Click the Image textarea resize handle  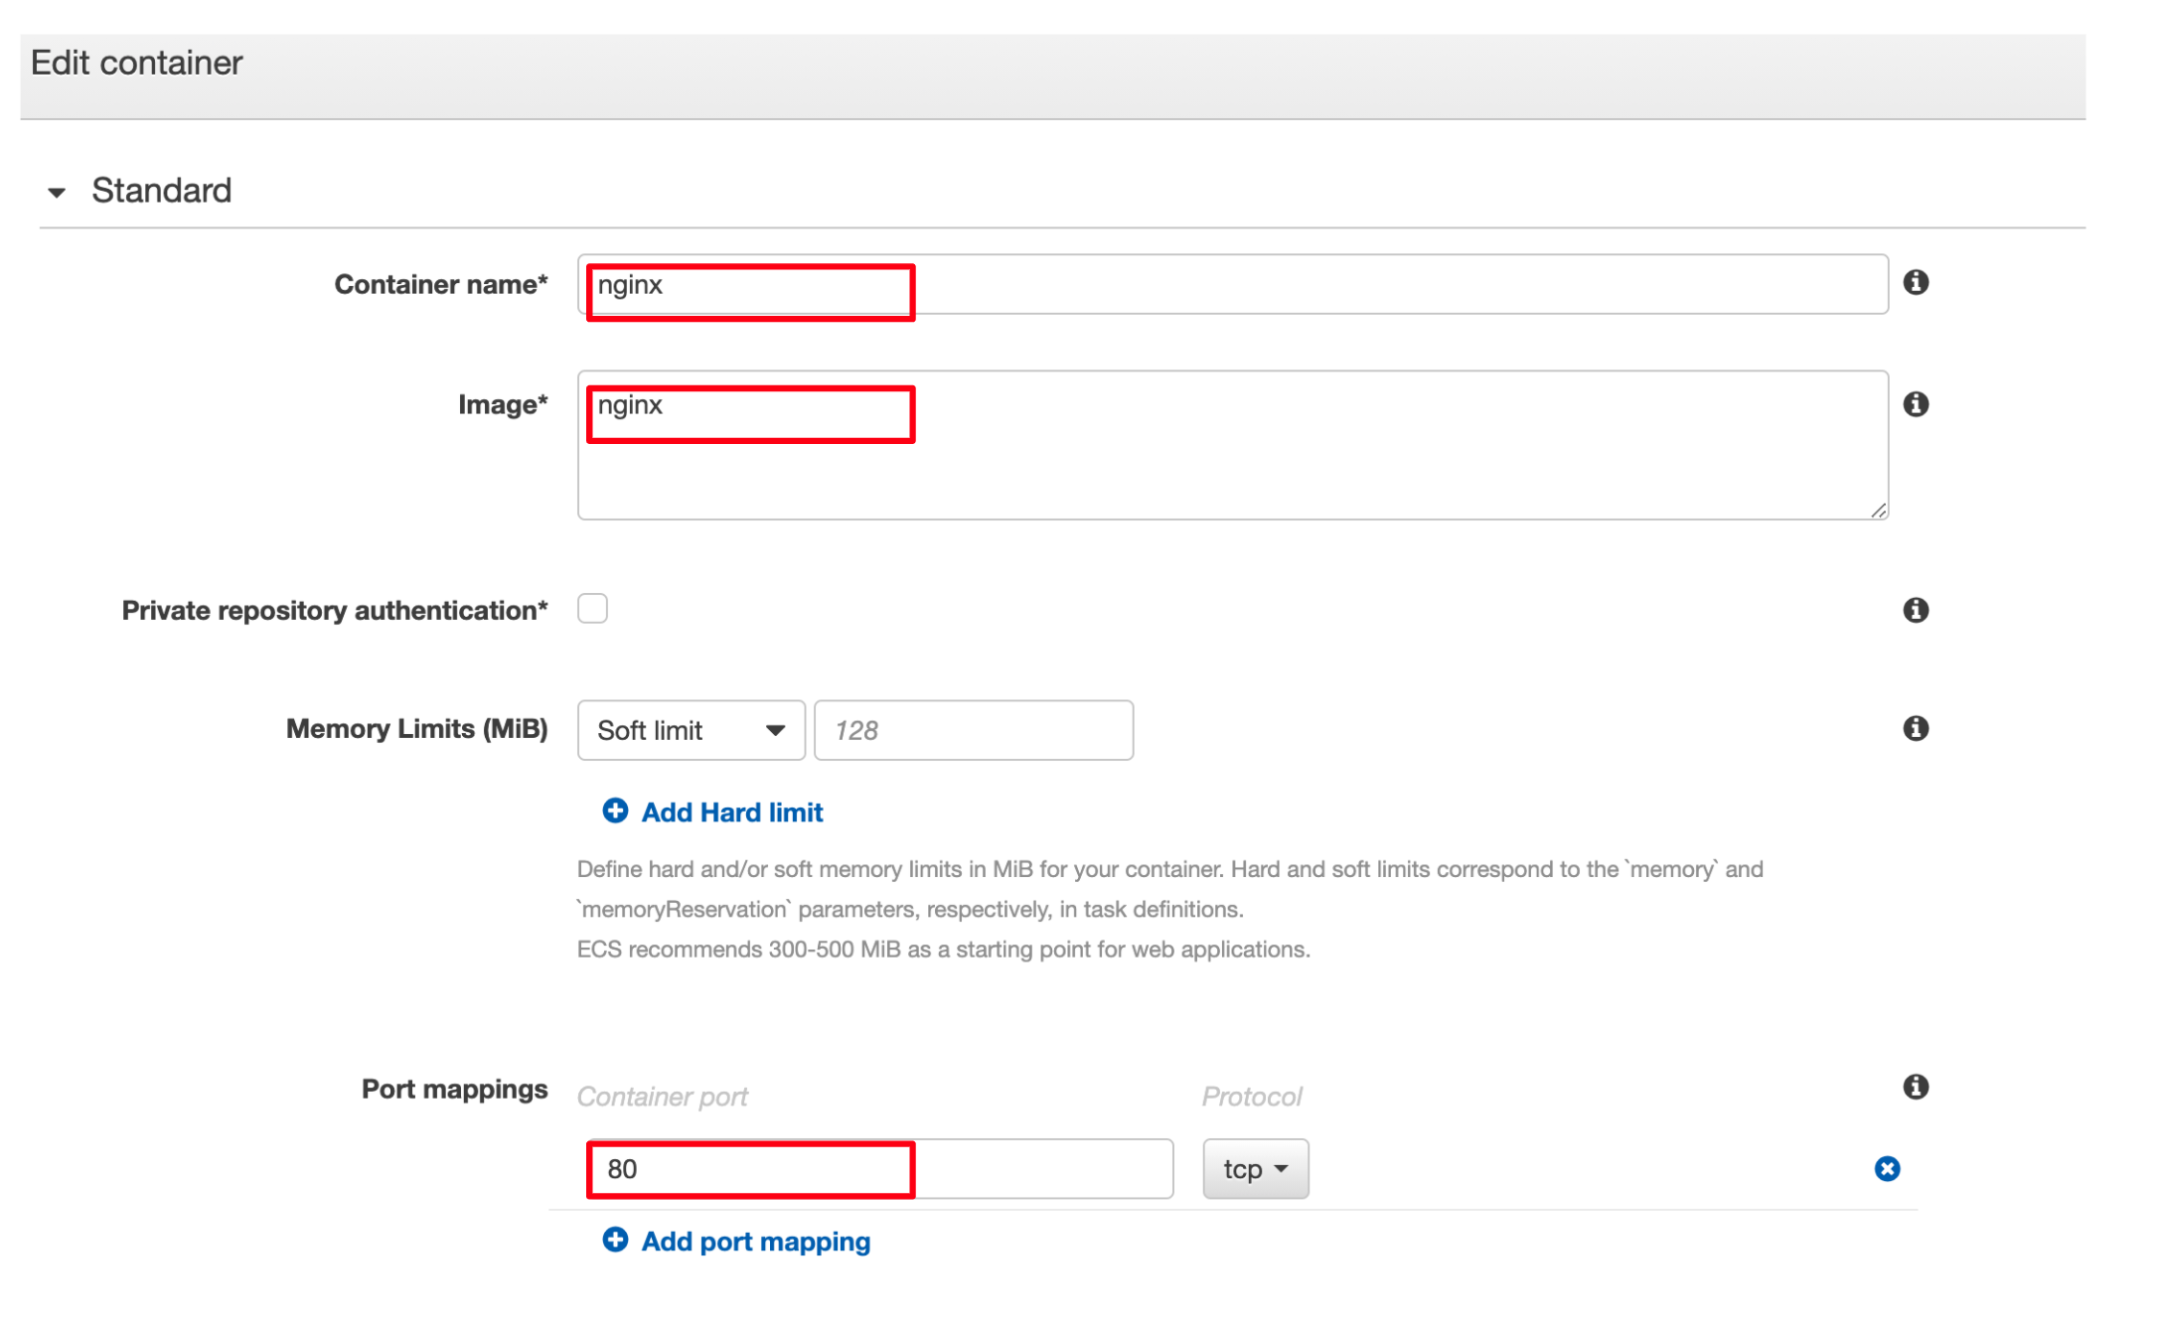point(1877,511)
